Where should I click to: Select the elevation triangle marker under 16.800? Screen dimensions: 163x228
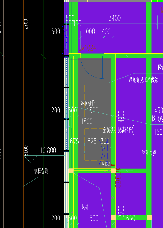(31, 159)
